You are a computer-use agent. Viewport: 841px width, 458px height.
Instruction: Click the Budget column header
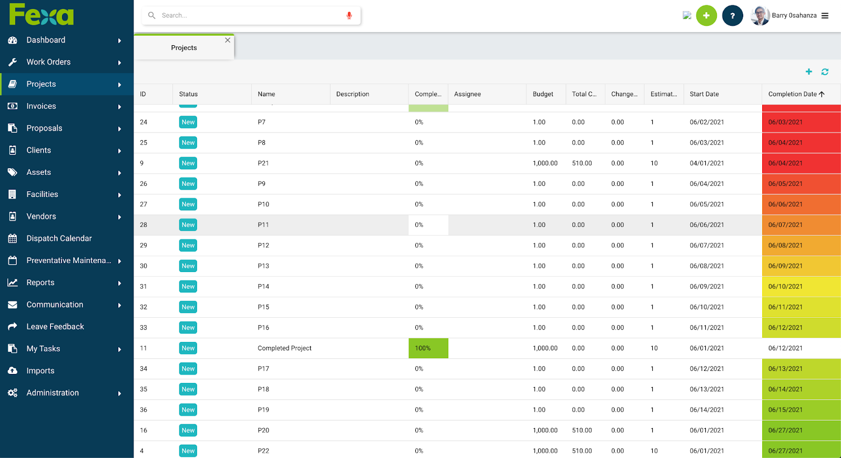[546, 94]
